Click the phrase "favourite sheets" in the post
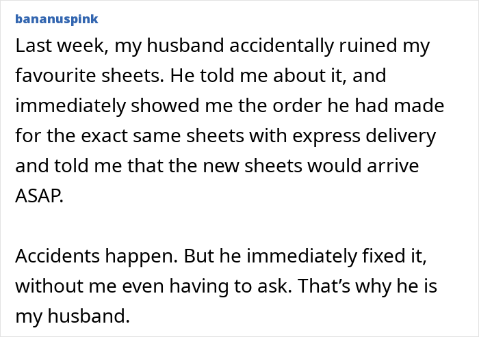The height and width of the screenshot is (337, 479). (90, 75)
